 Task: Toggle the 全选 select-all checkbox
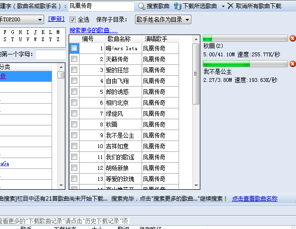click(x=72, y=20)
